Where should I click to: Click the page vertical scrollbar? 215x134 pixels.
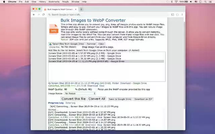(184, 65)
